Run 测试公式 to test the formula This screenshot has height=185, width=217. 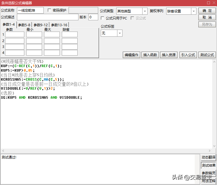(207, 55)
